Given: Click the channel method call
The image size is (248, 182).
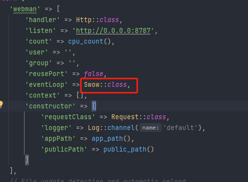Looking at the screenshot, I should point(121,128).
